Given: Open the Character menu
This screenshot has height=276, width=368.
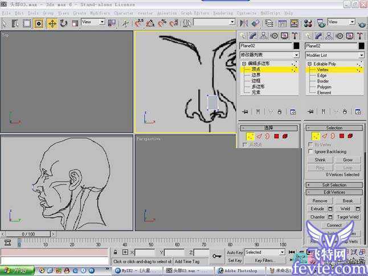Looking at the screenshot, I should pyautogui.click(x=124, y=13).
